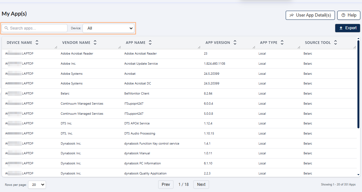Click the User App Detail(s) button

(310, 15)
